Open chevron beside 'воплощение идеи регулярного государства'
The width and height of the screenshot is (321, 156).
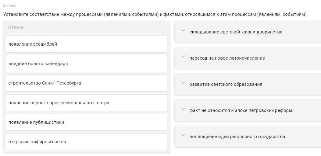click(183, 135)
